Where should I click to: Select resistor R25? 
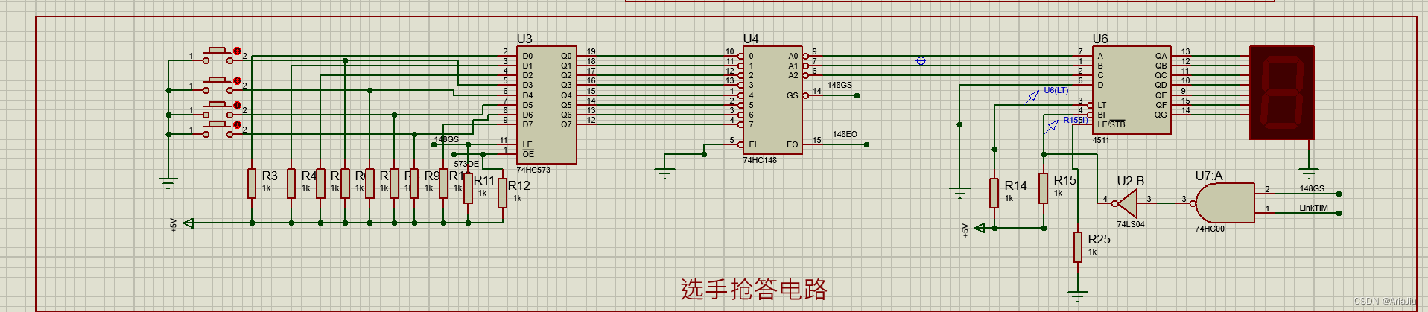coord(1078,247)
